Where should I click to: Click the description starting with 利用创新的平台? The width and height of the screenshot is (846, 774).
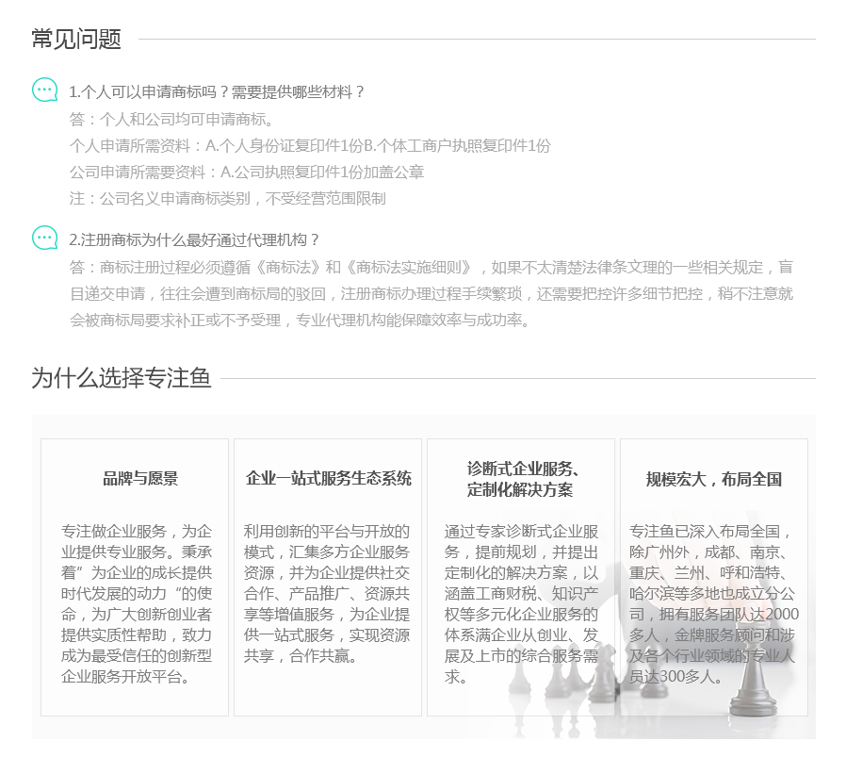(327, 593)
